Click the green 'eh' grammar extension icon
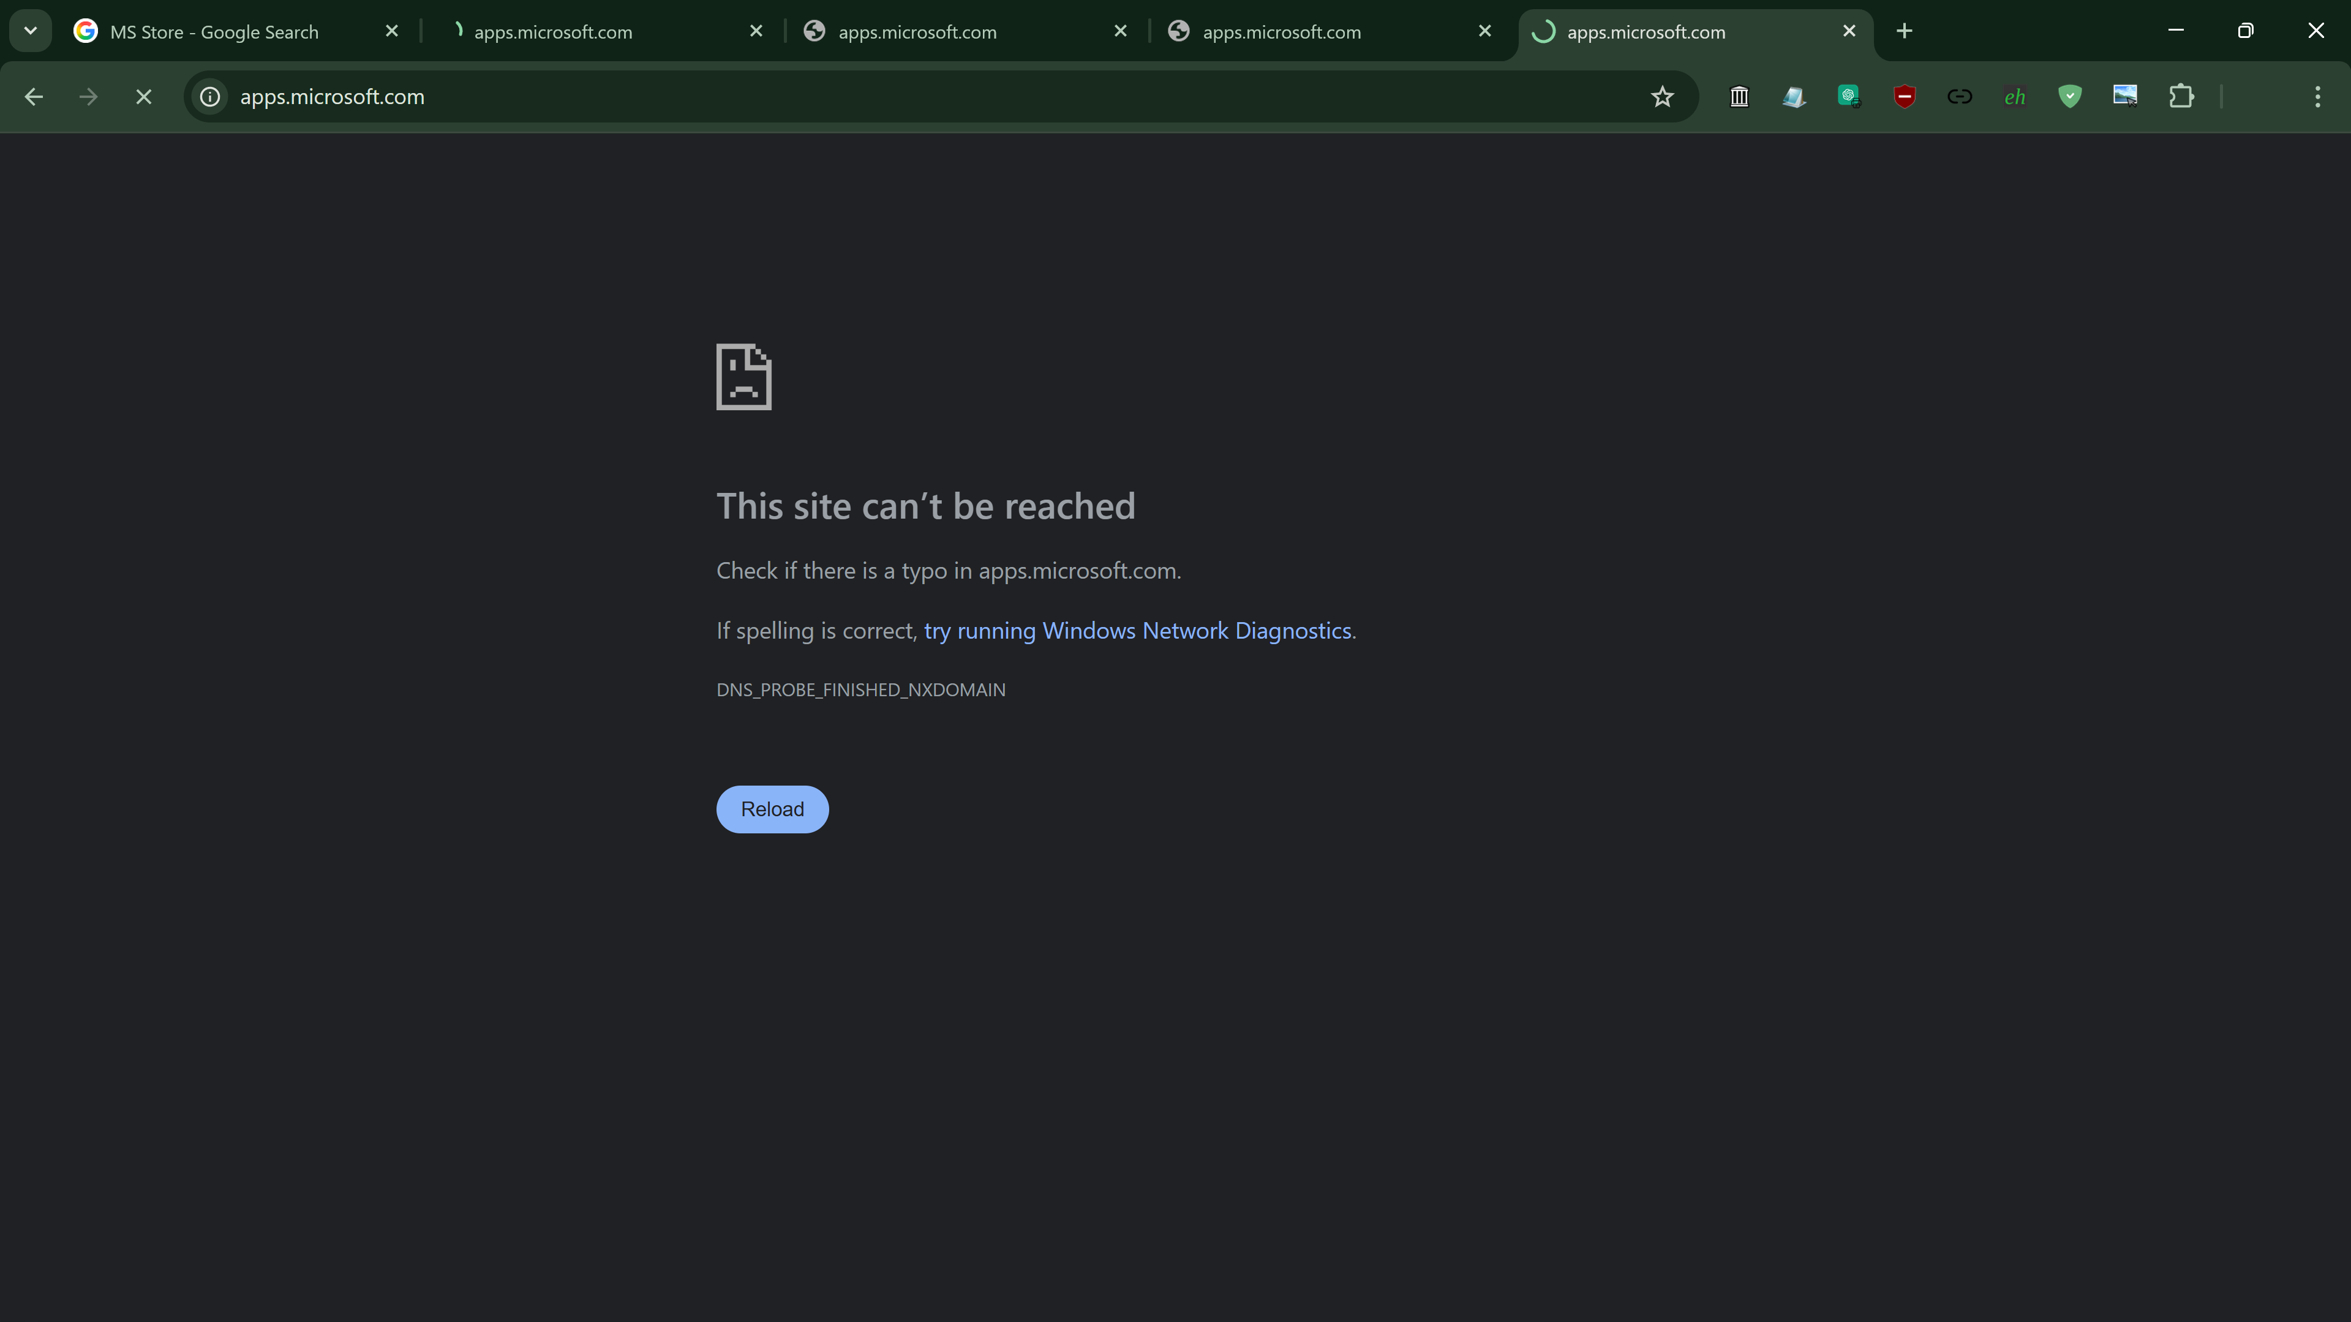The height and width of the screenshot is (1322, 2351). 2015,97
